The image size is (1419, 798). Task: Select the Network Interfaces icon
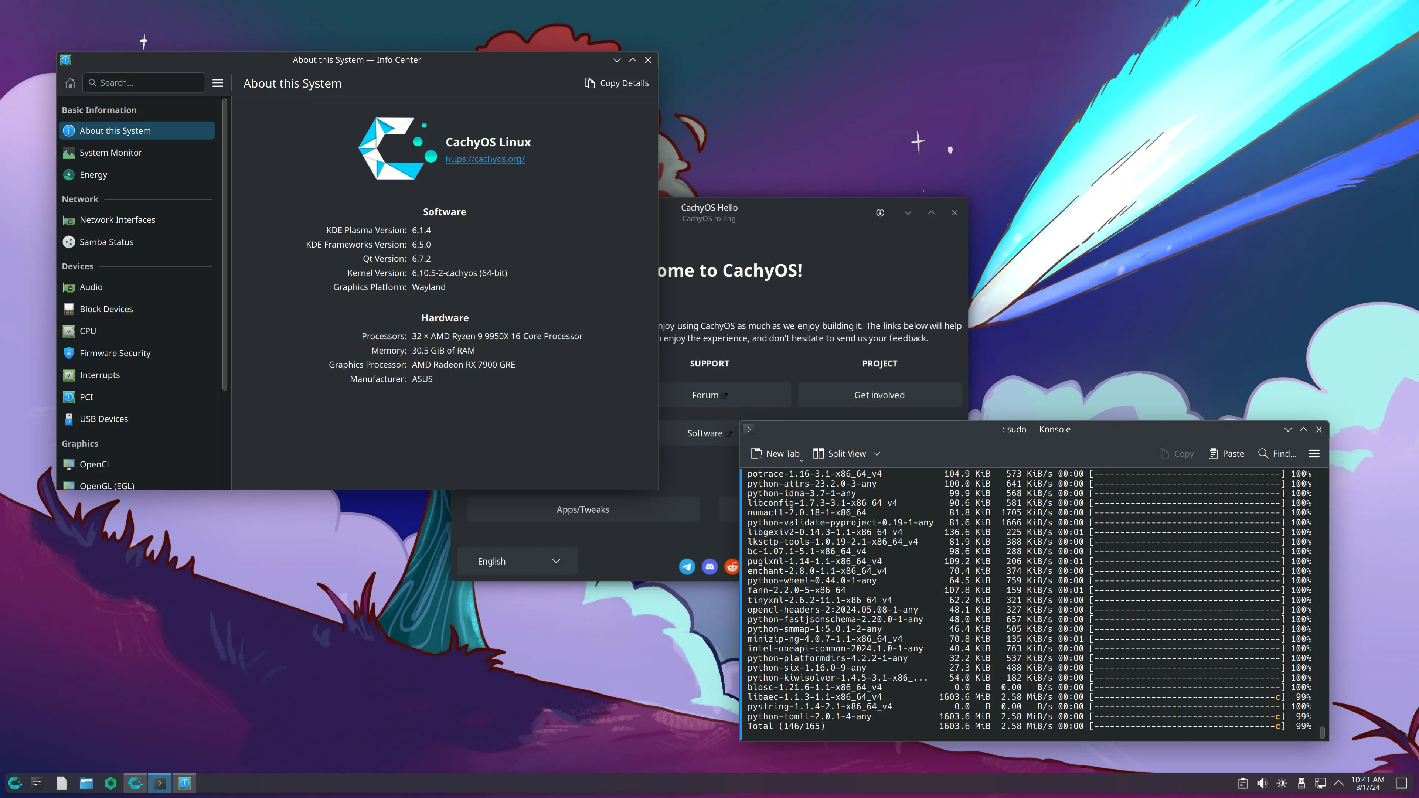(69, 219)
